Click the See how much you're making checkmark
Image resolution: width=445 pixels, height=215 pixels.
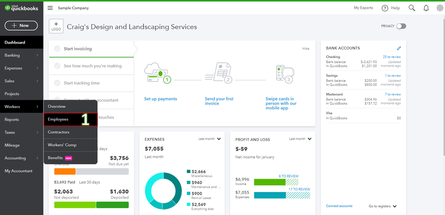(57, 66)
